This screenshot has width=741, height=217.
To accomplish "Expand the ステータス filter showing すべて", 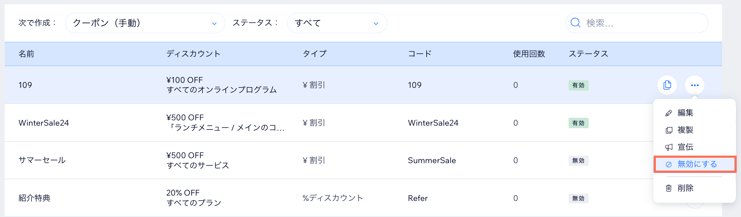I will (x=337, y=23).
